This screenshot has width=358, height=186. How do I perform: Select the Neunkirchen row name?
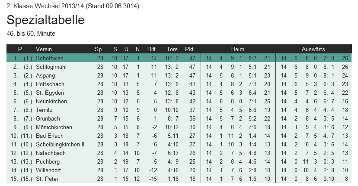51,101
